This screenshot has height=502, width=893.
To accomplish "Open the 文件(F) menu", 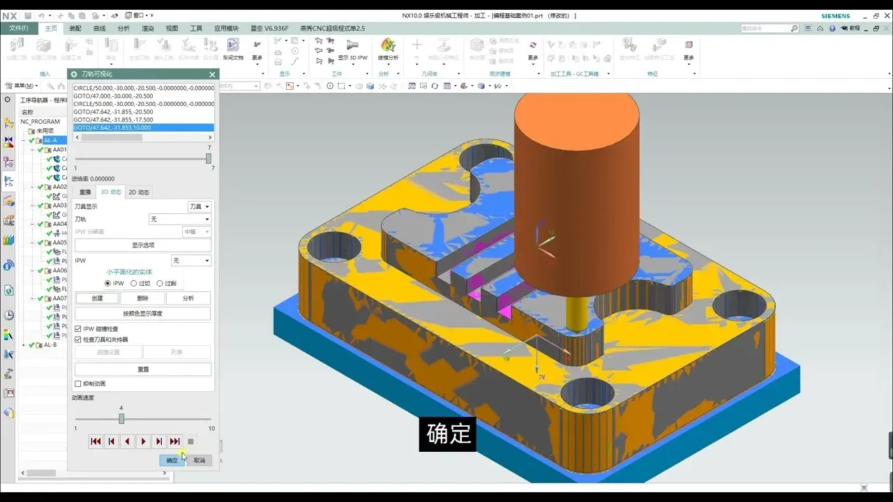I will 19,29.
